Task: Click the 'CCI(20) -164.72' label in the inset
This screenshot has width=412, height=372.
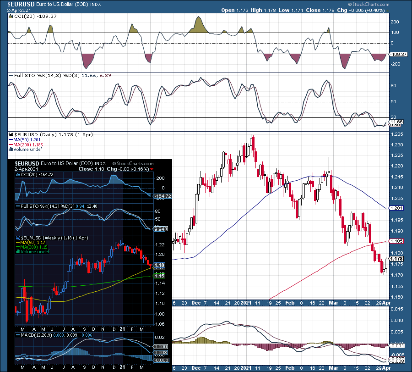Action: click(37, 175)
